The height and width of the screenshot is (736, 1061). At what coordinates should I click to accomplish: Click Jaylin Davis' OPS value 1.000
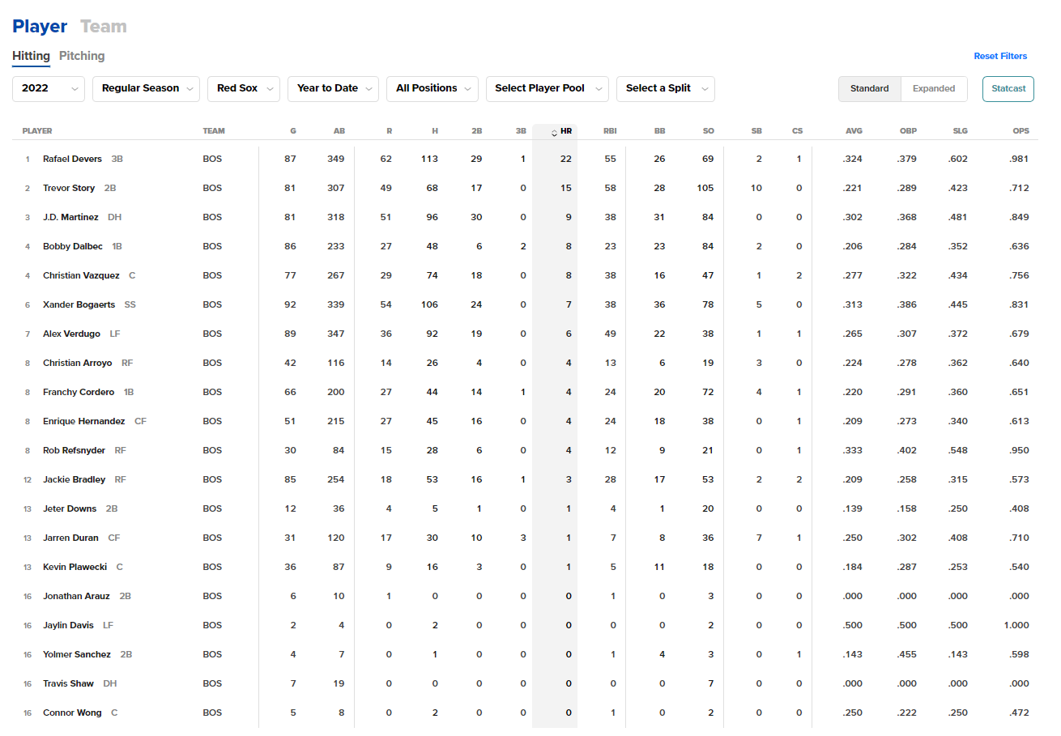(x=1016, y=625)
